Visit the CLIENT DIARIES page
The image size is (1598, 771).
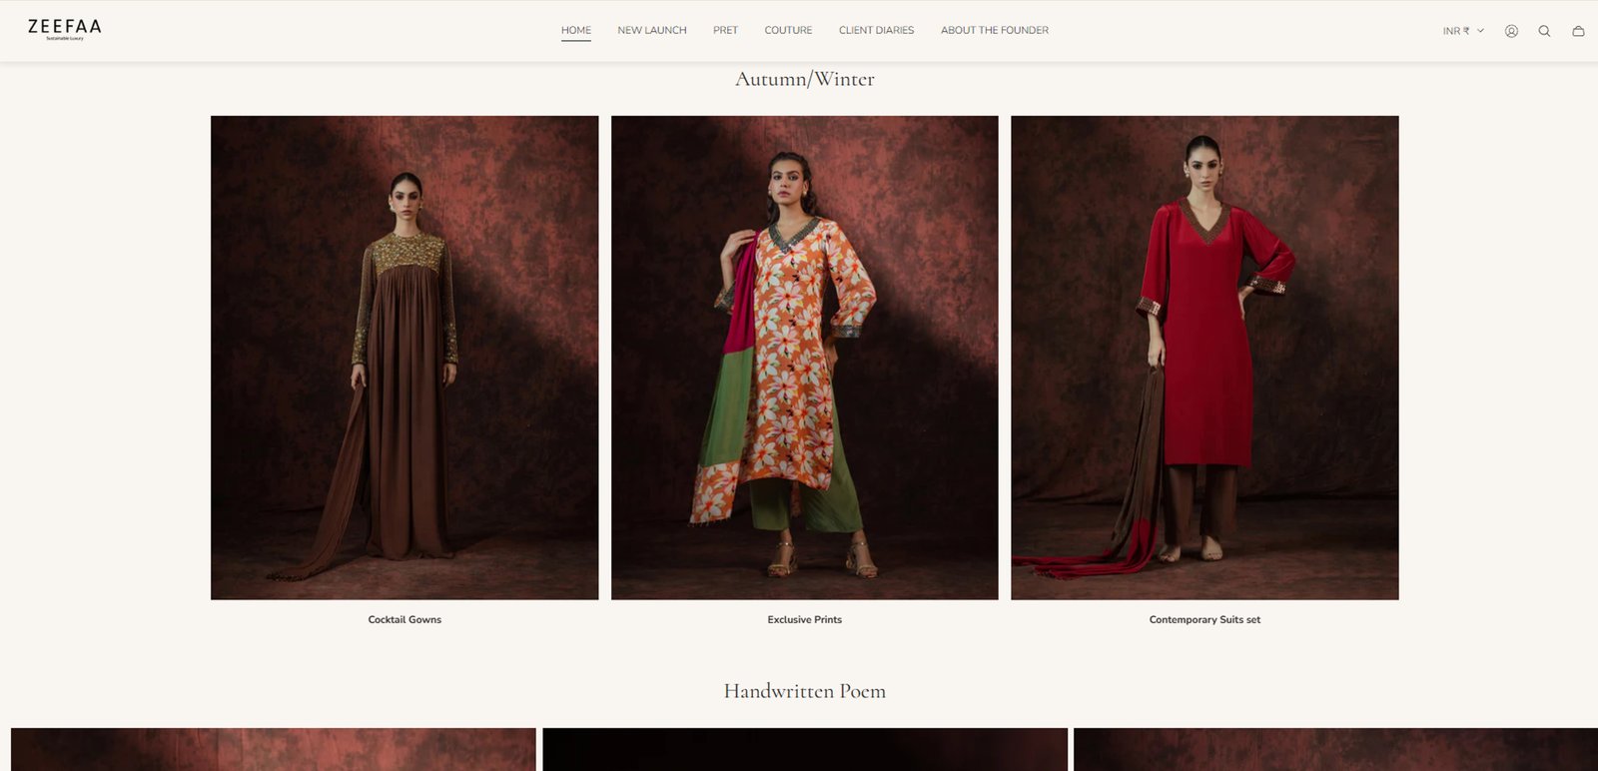(x=876, y=30)
